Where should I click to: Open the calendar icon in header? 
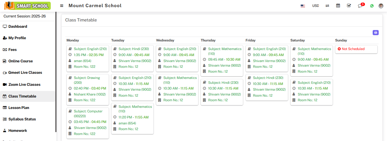[x=338, y=5]
